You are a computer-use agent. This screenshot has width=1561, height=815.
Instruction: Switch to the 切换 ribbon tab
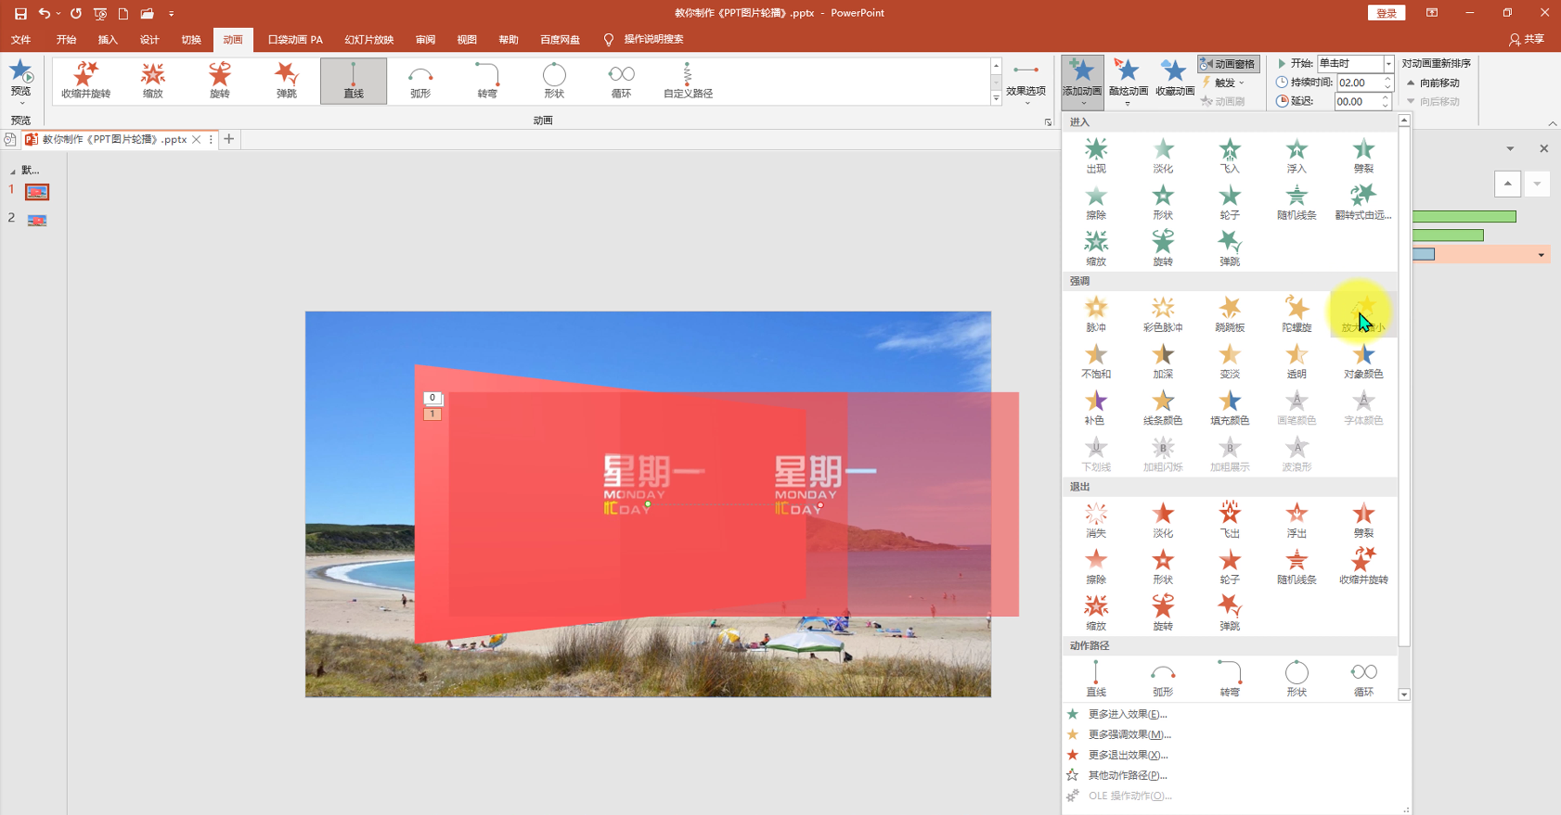(x=191, y=39)
